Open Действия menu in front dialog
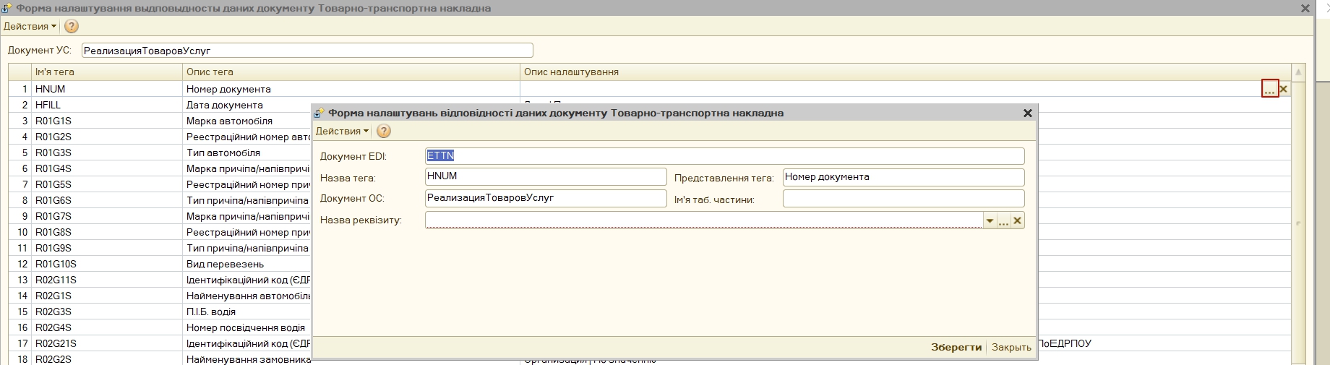 [342, 131]
